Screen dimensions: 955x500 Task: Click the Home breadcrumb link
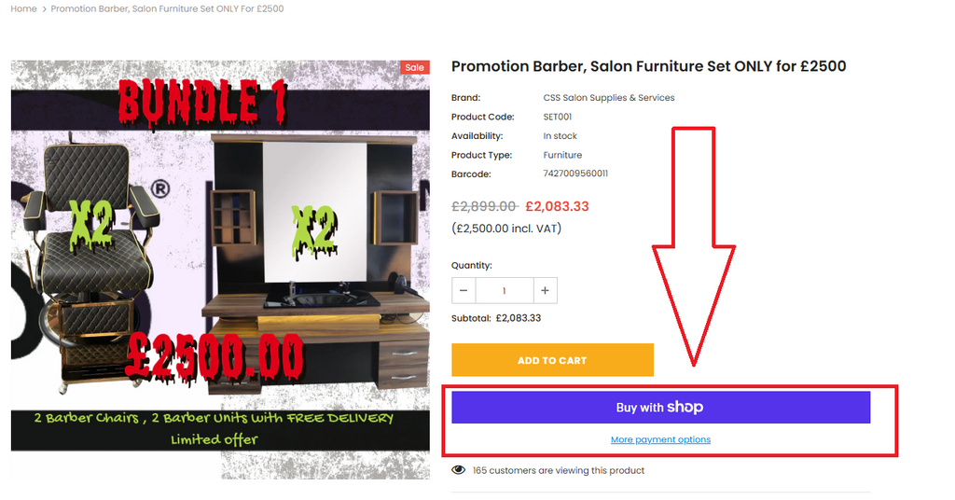[23, 8]
